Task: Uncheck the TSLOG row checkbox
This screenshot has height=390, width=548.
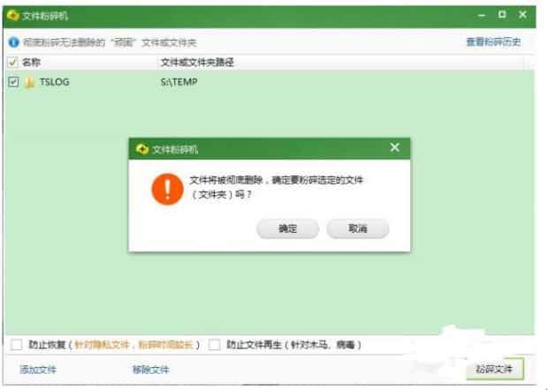Action: click(x=12, y=82)
